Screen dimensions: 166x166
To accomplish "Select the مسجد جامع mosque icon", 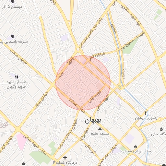I will tap(100, 129).
